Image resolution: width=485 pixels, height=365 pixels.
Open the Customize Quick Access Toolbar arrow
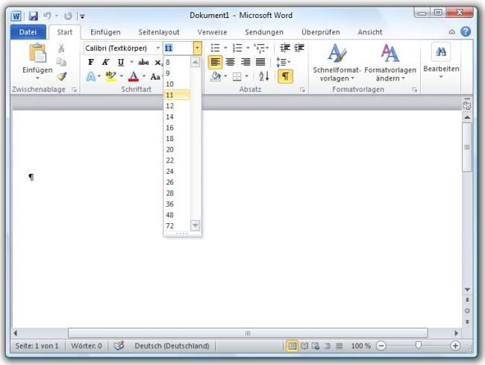point(82,16)
